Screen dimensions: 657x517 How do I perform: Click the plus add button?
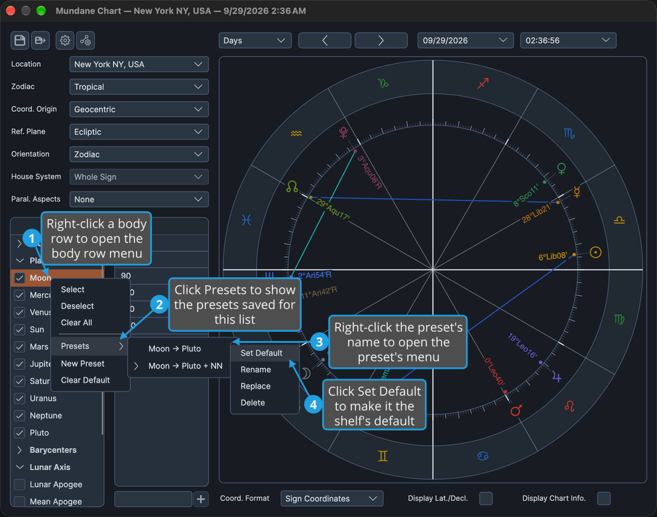tap(201, 499)
